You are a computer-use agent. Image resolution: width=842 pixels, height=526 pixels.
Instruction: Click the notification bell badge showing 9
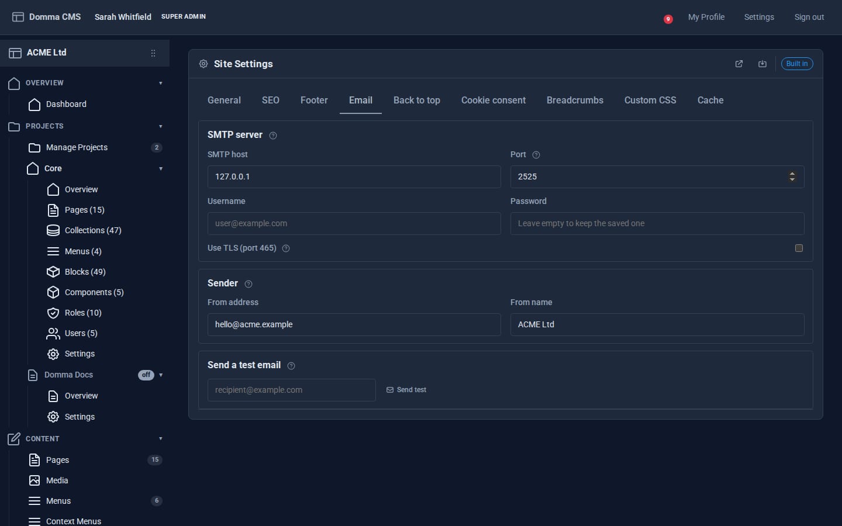click(668, 19)
